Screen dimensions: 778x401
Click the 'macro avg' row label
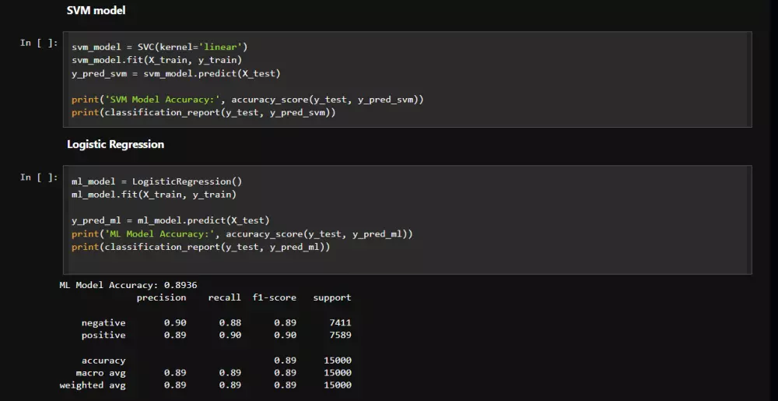pyautogui.click(x=100, y=373)
